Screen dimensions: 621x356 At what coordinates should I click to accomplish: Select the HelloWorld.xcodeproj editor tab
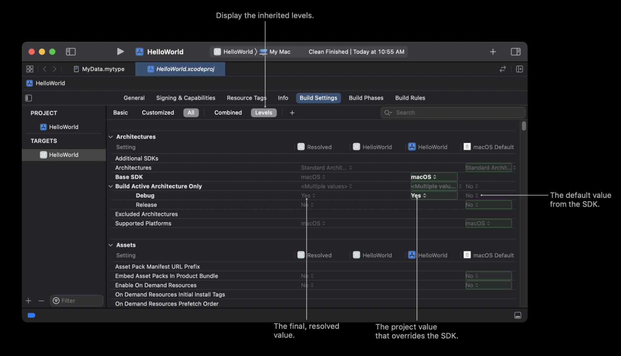[x=180, y=69]
